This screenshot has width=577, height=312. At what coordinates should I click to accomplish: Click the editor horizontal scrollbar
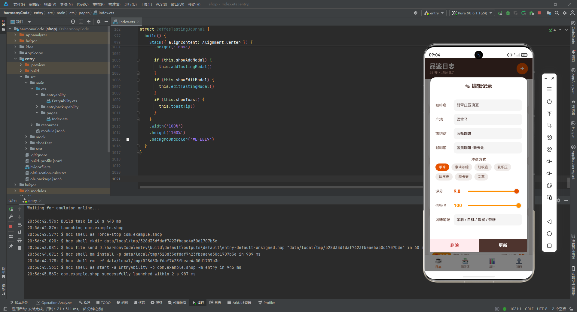[x=281, y=187]
